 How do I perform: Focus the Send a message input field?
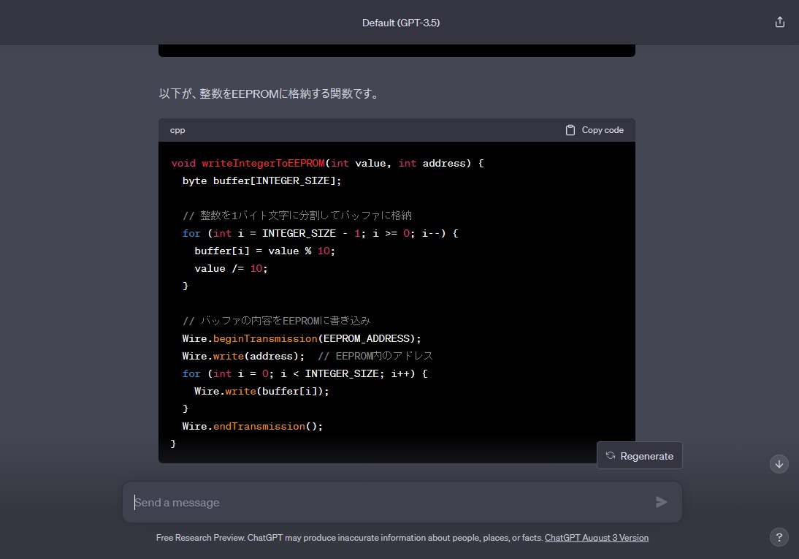tap(387, 502)
